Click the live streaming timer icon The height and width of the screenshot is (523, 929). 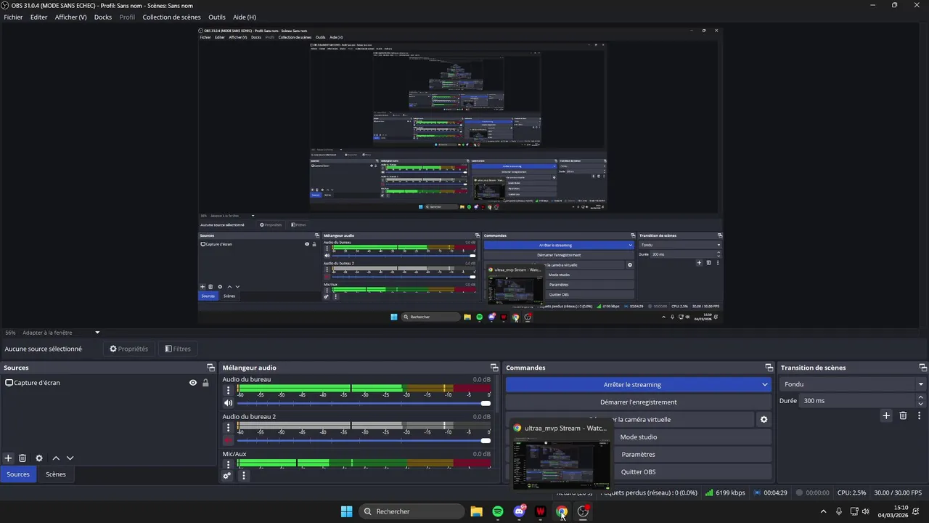point(758,492)
